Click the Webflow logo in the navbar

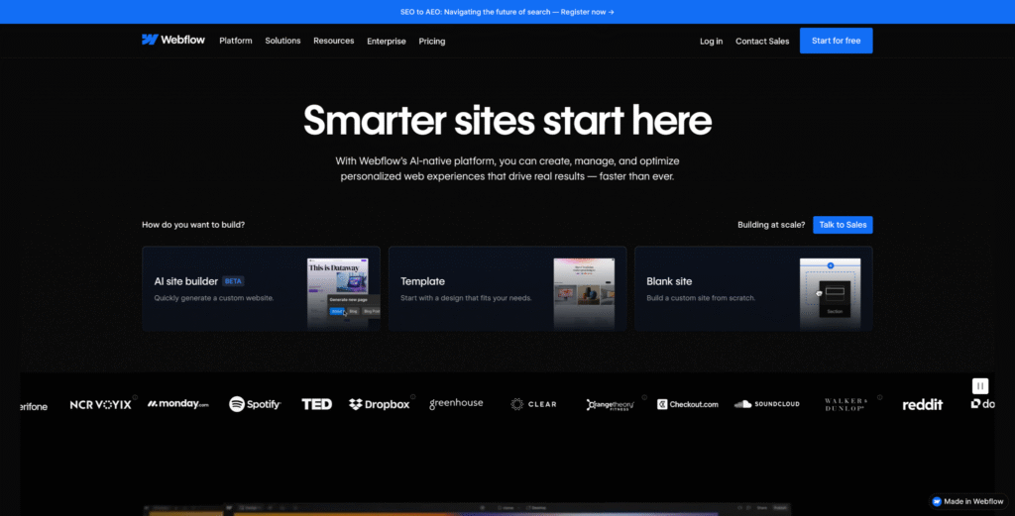click(173, 41)
